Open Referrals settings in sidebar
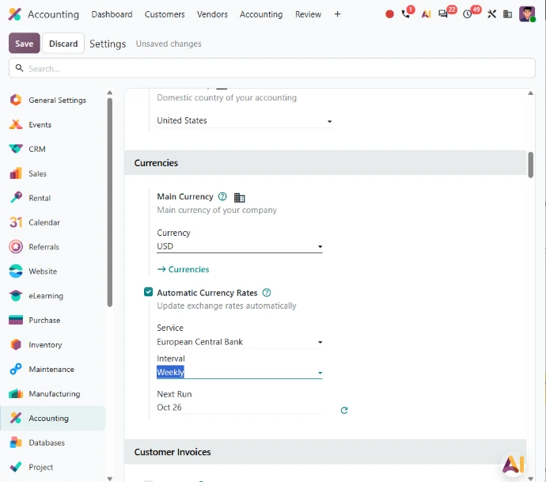This screenshot has width=546, height=482. click(x=52, y=247)
